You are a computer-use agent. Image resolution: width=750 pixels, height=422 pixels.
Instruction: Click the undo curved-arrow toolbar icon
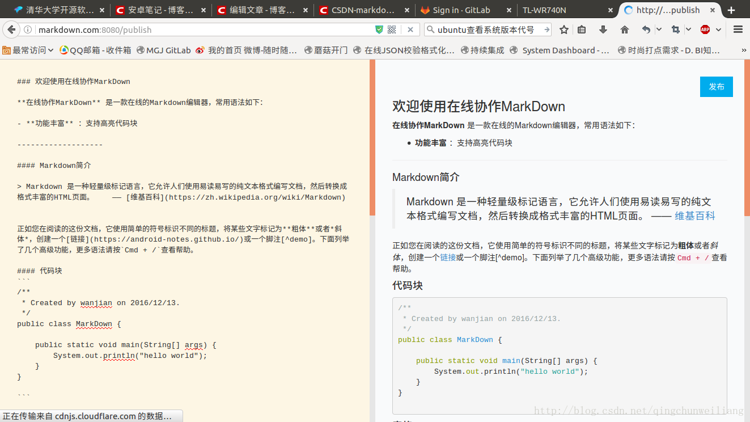coord(646,29)
